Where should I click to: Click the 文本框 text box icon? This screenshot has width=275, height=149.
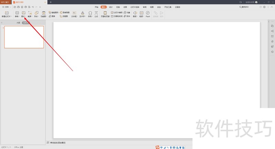click(74, 13)
